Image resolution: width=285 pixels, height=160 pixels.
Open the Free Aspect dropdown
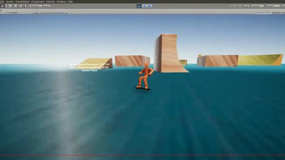pos(21,13)
